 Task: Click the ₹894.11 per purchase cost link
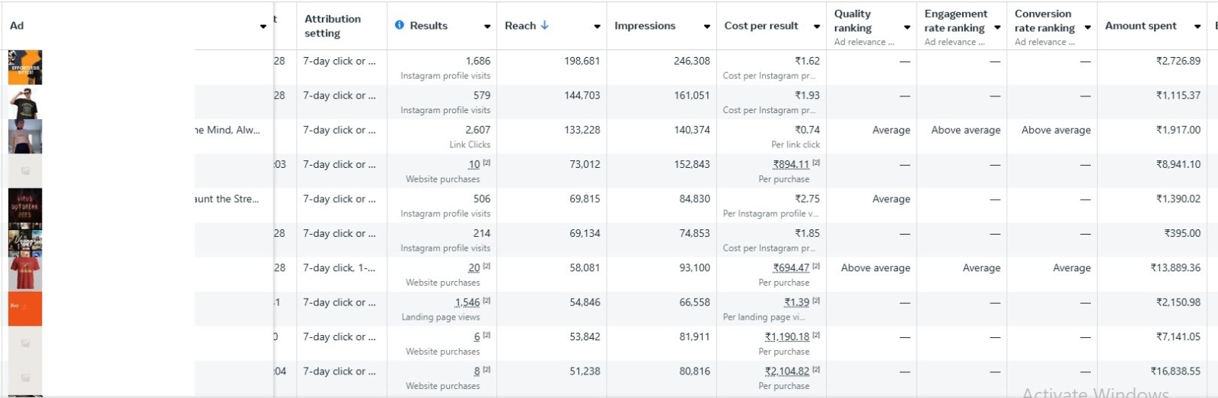pos(791,164)
